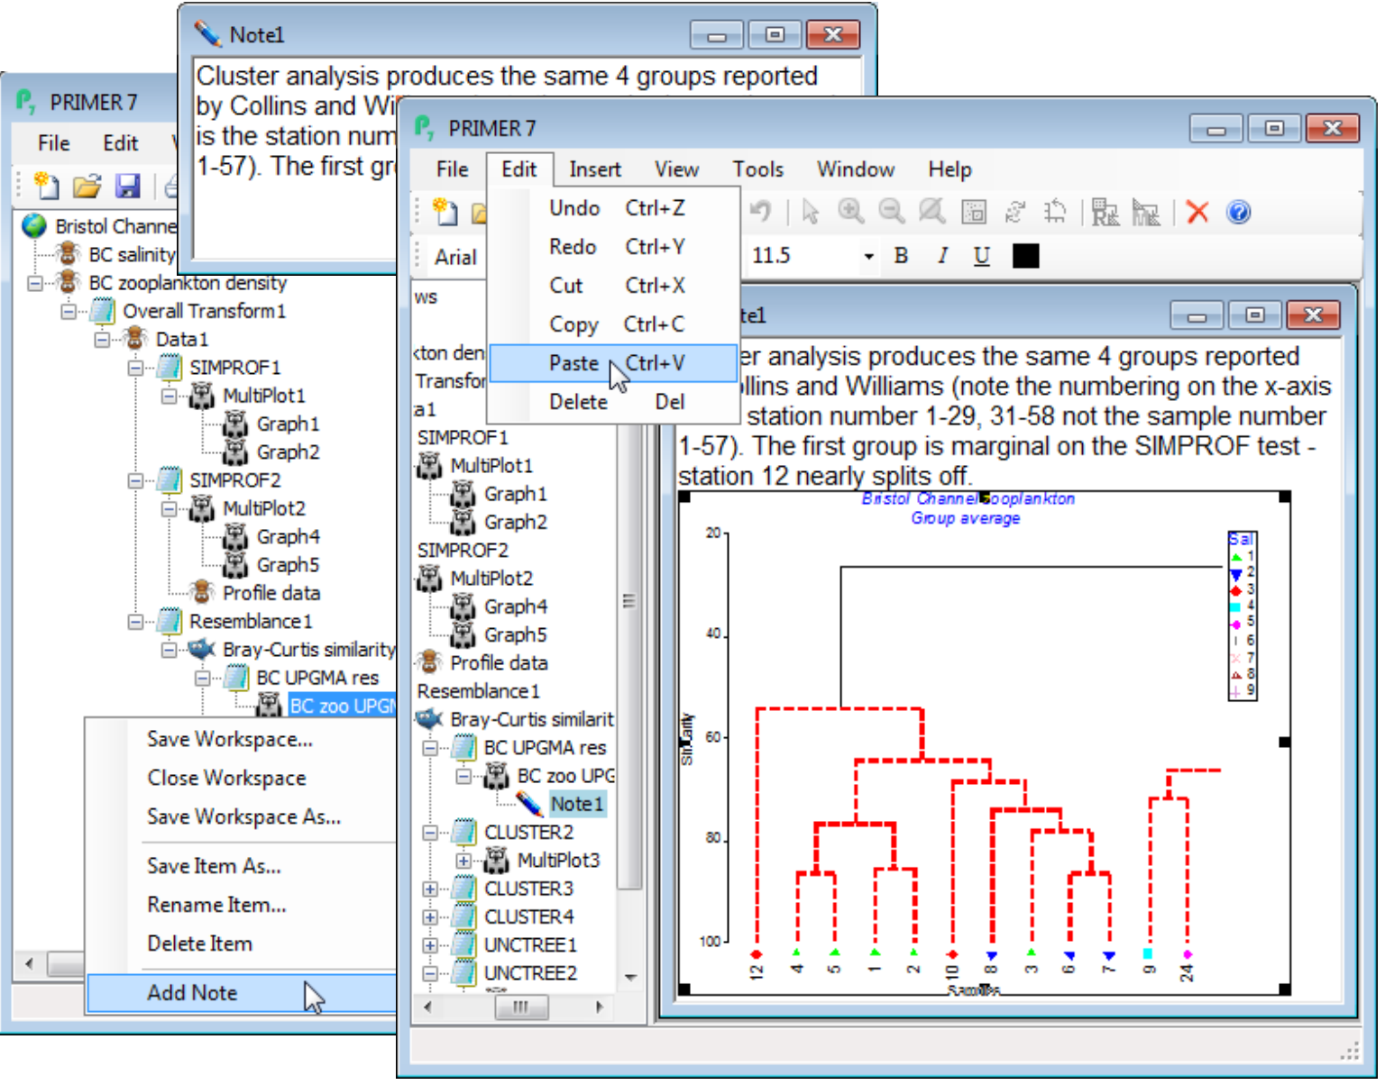The width and height of the screenshot is (1385, 1085).
Task: Choose Paste from the Edit menu
Action: point(614,363)
